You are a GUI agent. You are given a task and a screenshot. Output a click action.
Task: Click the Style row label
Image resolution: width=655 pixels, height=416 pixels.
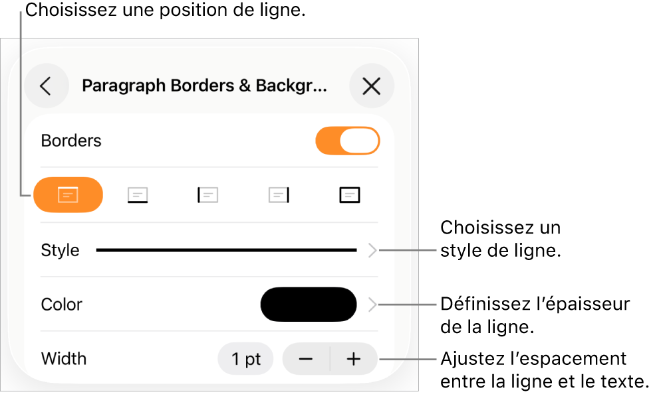point(60,251)
